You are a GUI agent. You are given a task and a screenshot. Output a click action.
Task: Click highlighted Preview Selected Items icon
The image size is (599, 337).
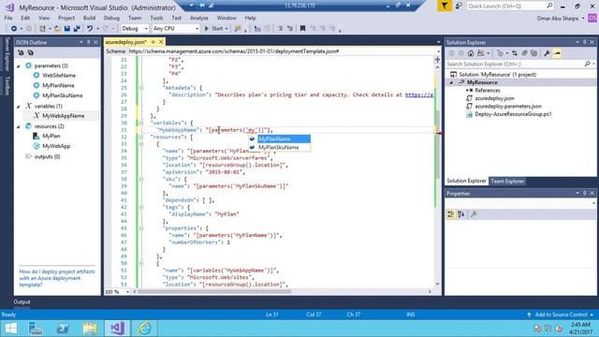tap(557, 53)
